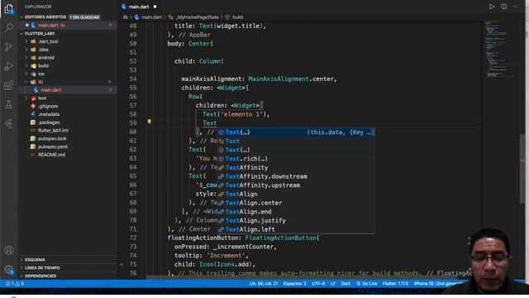Choose TextAffinity.downstream suggestion
The width and height of the screenshot is (529, 298).
[296, 176]
